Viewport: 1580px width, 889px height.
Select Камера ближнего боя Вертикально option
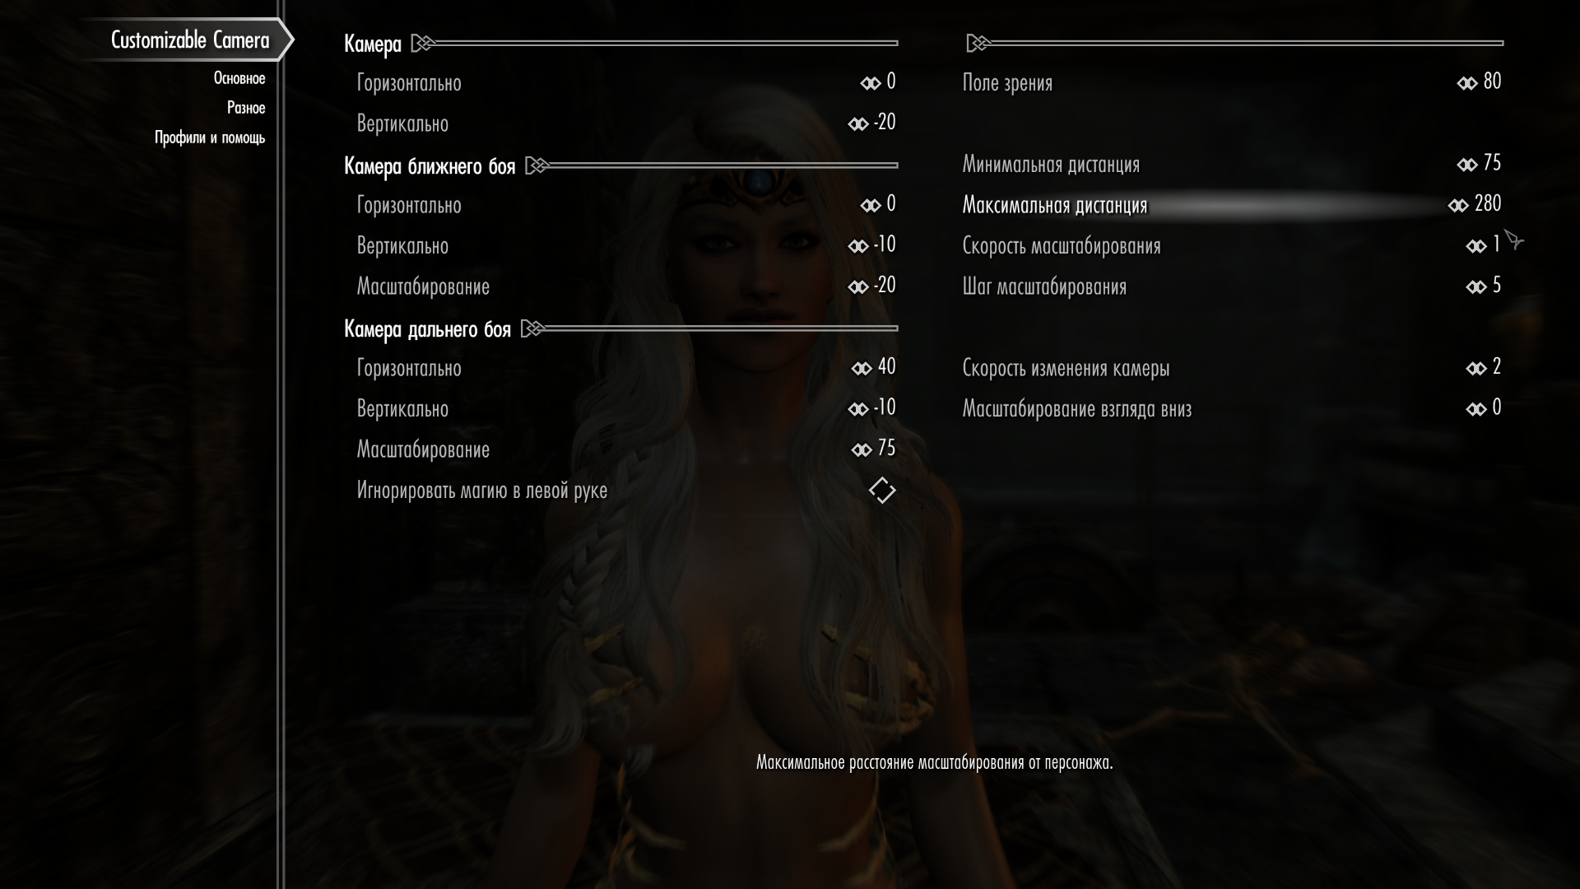click(625, 245)
